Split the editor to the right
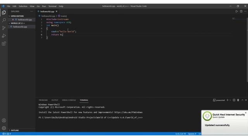This screenshot has height=139, width=248. [241, 11]
